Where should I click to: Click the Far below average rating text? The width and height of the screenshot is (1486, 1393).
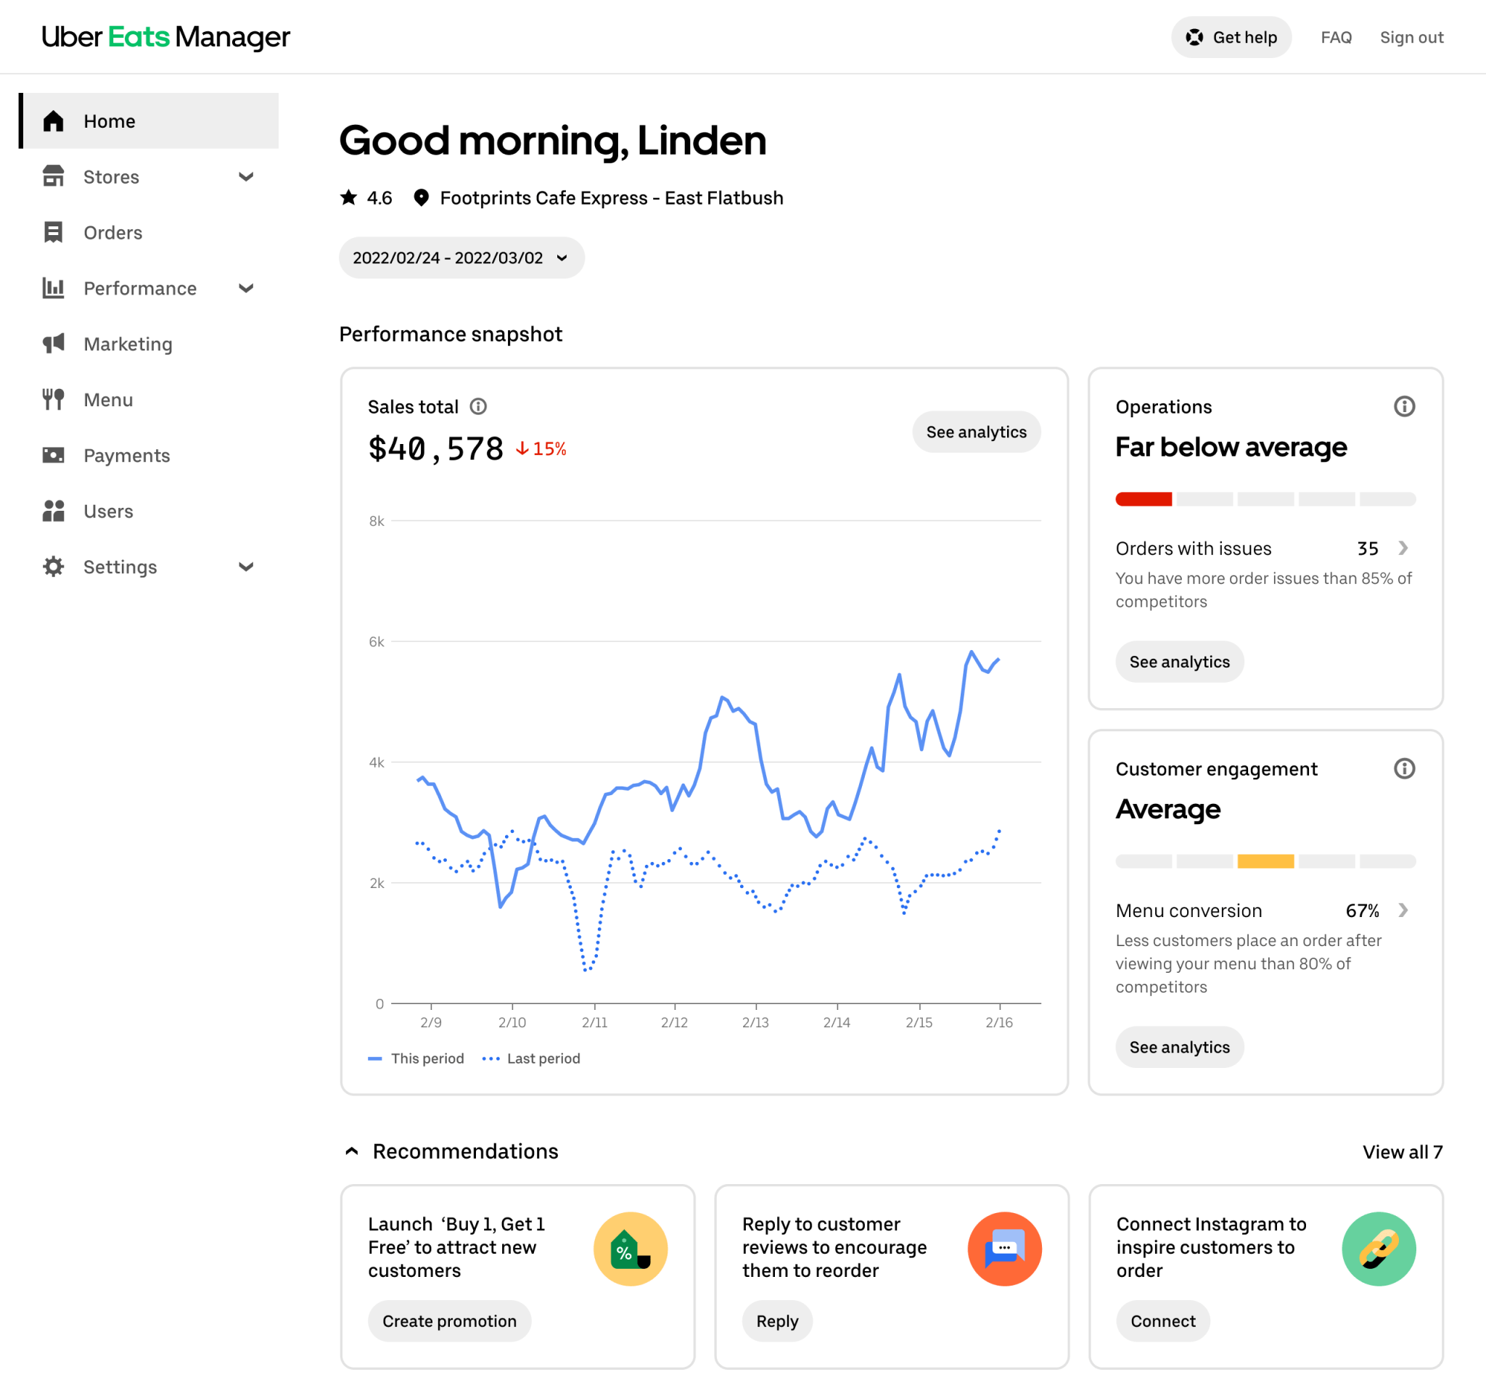pyautogui.click(x=1231, y=447)
